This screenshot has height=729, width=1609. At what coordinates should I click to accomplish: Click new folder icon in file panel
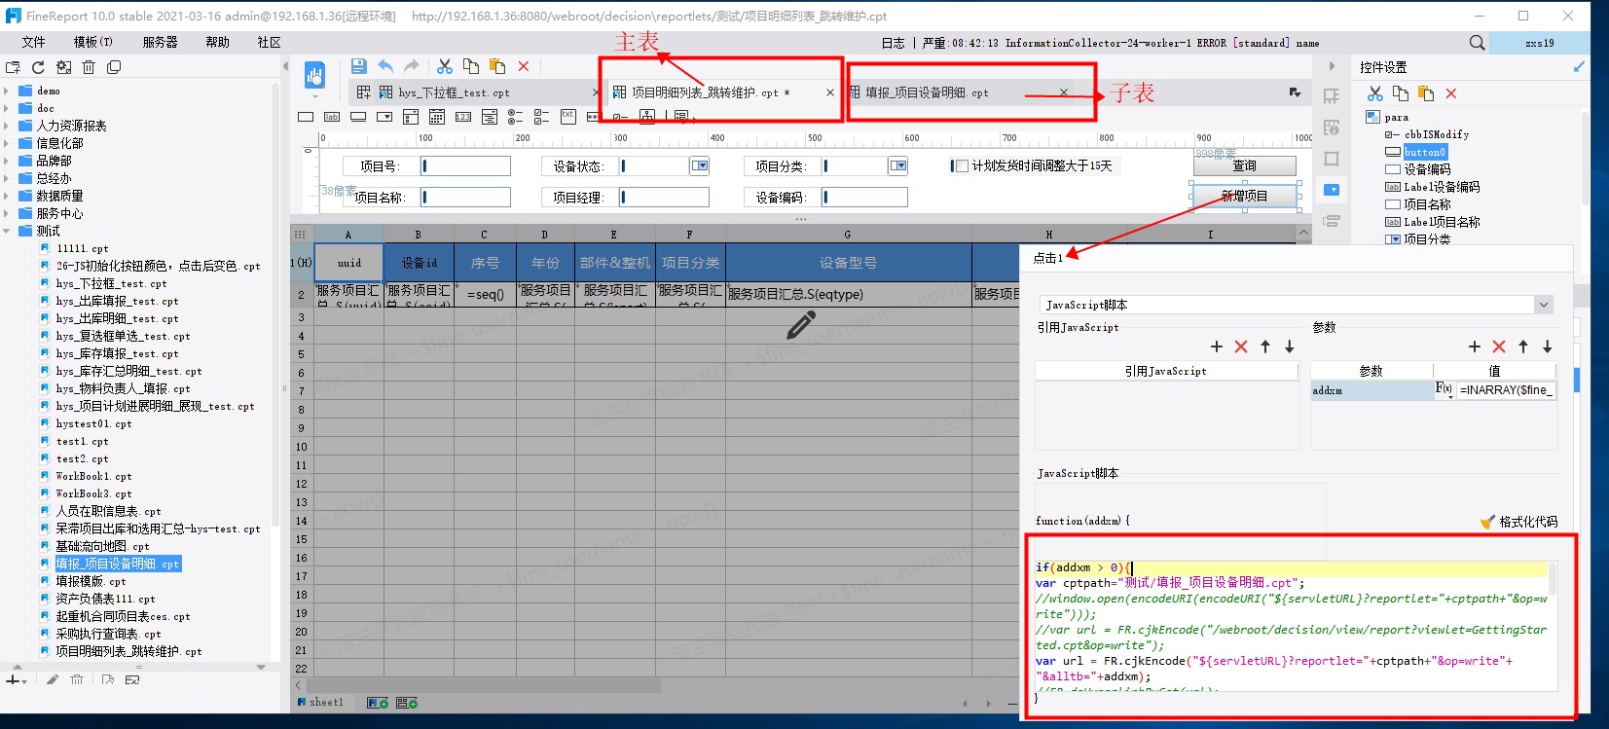coord(13,67)
